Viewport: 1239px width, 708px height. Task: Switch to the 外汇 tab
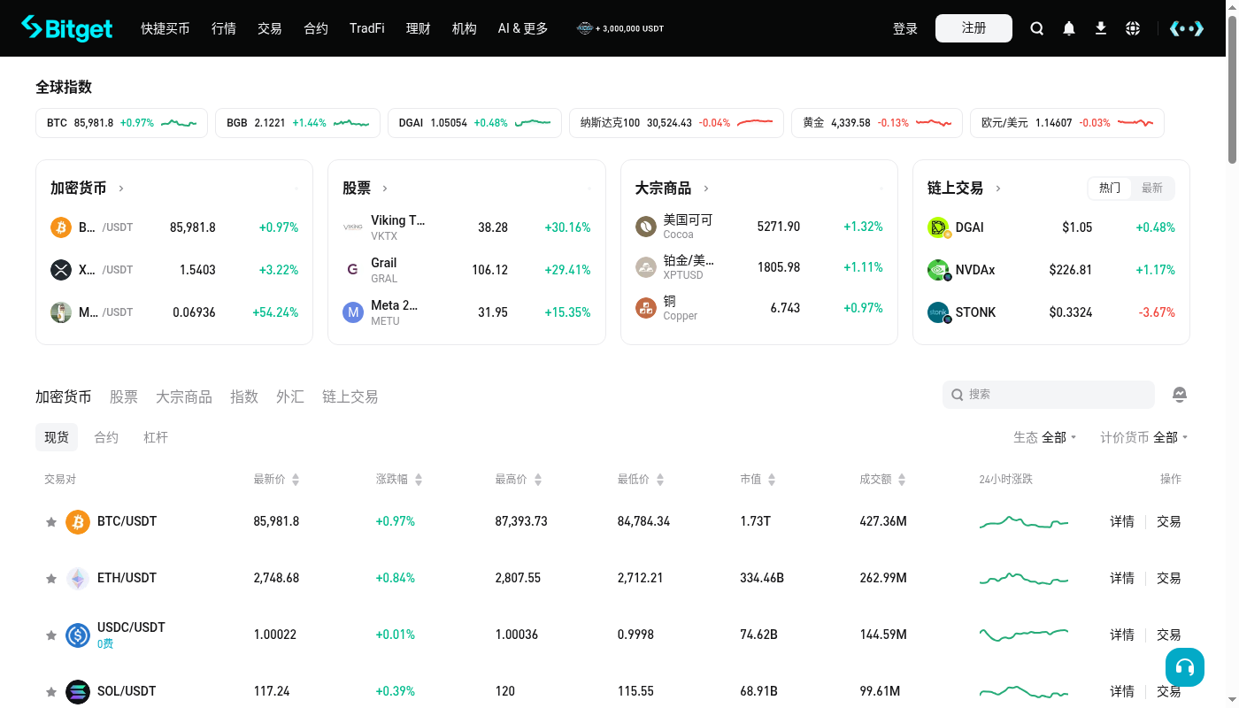coord(290,396)
